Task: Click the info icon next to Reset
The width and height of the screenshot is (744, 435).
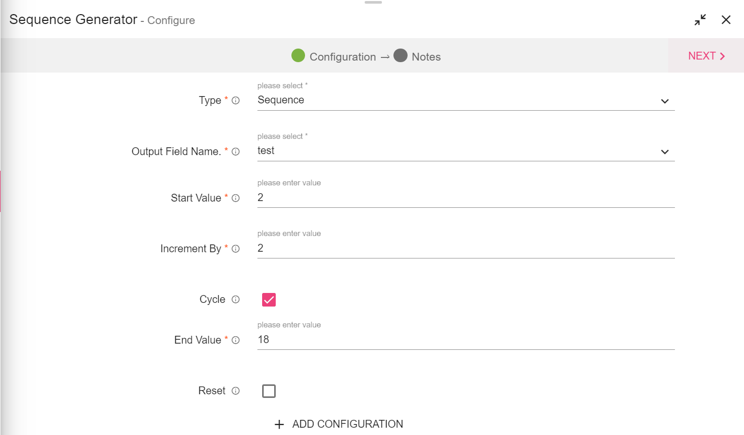Action: pyautogui.click(x=235, y=391)
